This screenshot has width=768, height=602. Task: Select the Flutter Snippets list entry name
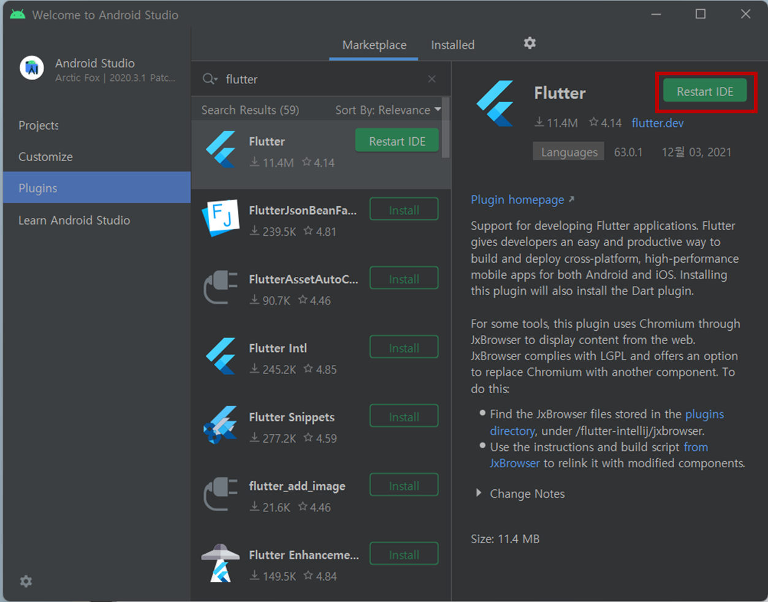(292, 417)
